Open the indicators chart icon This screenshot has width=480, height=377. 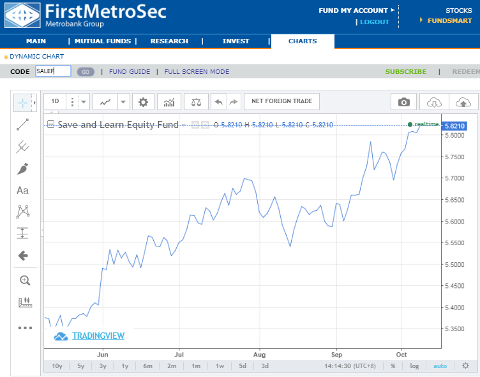pos(169,102)
